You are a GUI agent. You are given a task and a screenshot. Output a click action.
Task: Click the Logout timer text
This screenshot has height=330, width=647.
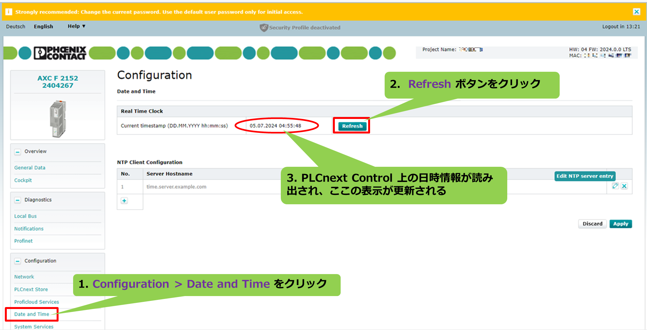coord(621,27)
